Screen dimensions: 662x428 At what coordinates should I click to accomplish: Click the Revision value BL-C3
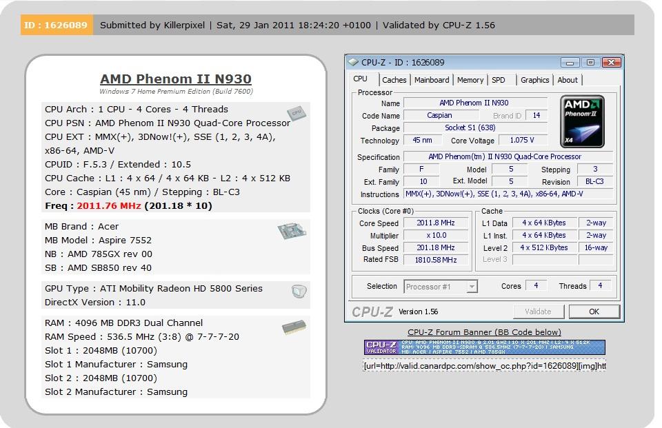click(x=595, y=181)
